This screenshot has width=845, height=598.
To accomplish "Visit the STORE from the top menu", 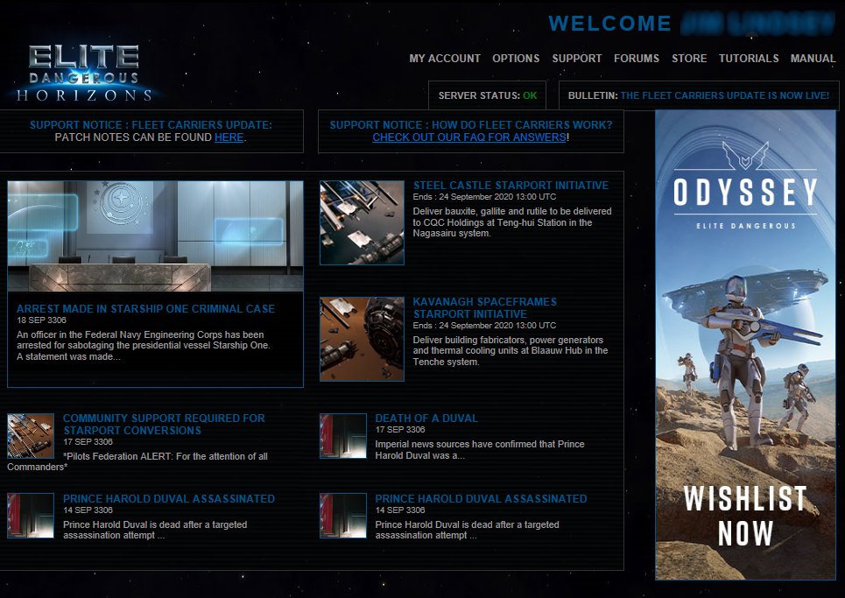I will 689,58.
